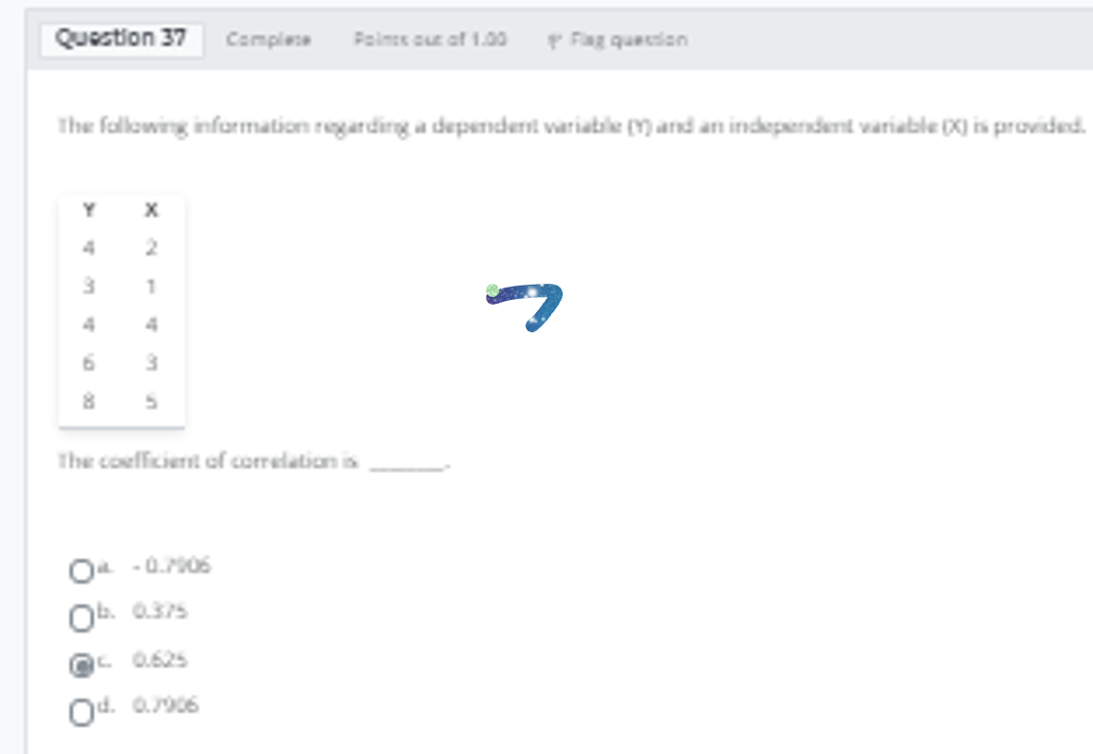Click the X column header in data table
The image size is (1093, 754).
(149, 210)
